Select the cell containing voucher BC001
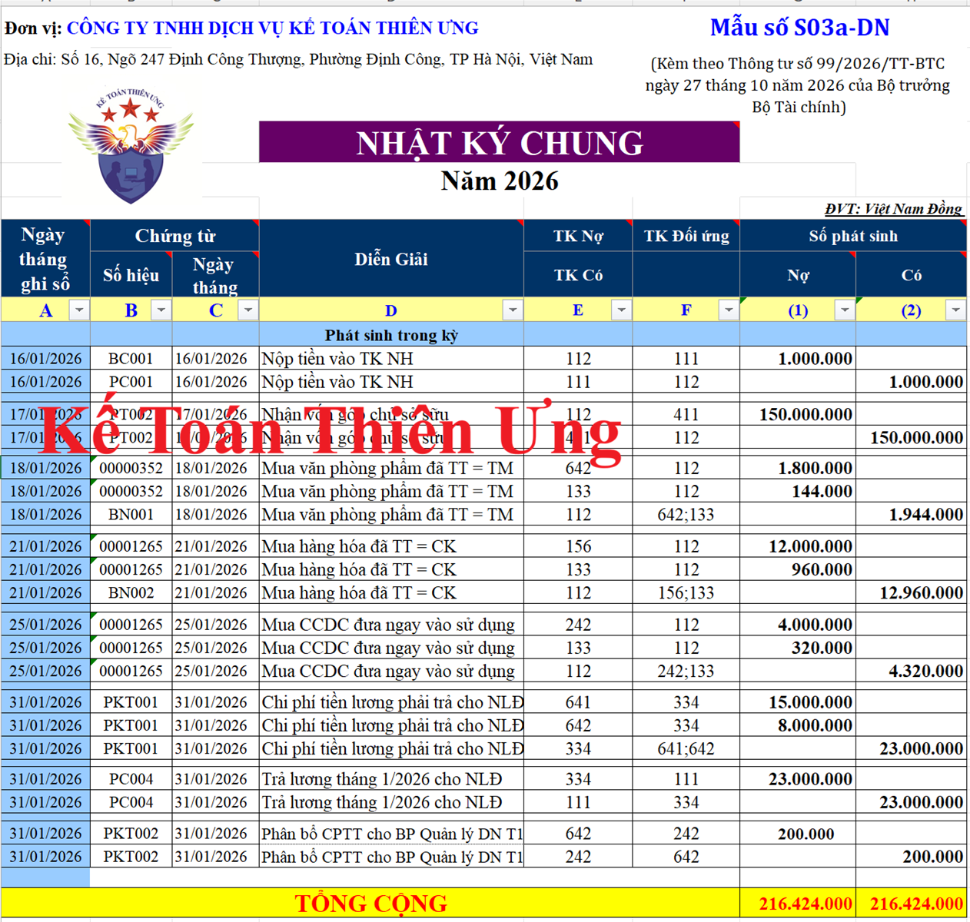Image resolution: width=970 pixels, height=922 pixels. pyautogui.click(x=131, y=359)
